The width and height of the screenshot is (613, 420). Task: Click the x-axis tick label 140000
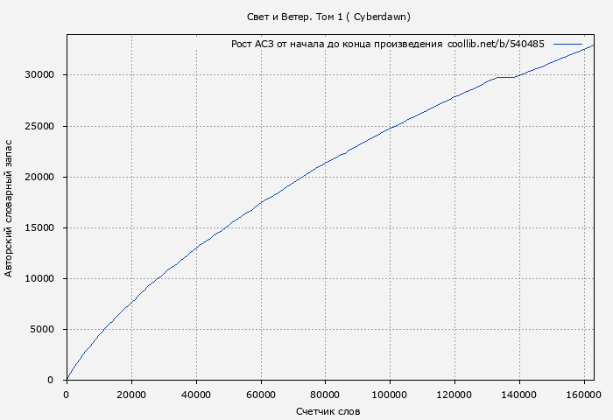pos(519,394)
